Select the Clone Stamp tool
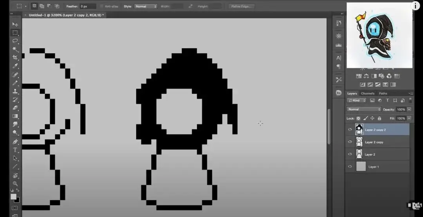 point(15,91)
